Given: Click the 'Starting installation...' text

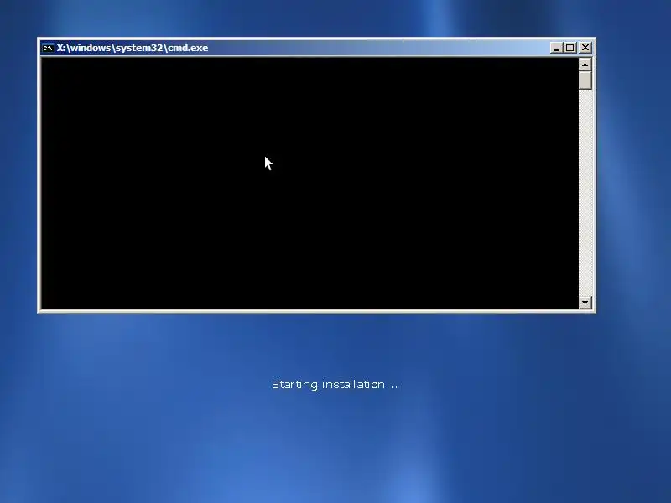Looking at the screenshot, I should tap(335, 385).
